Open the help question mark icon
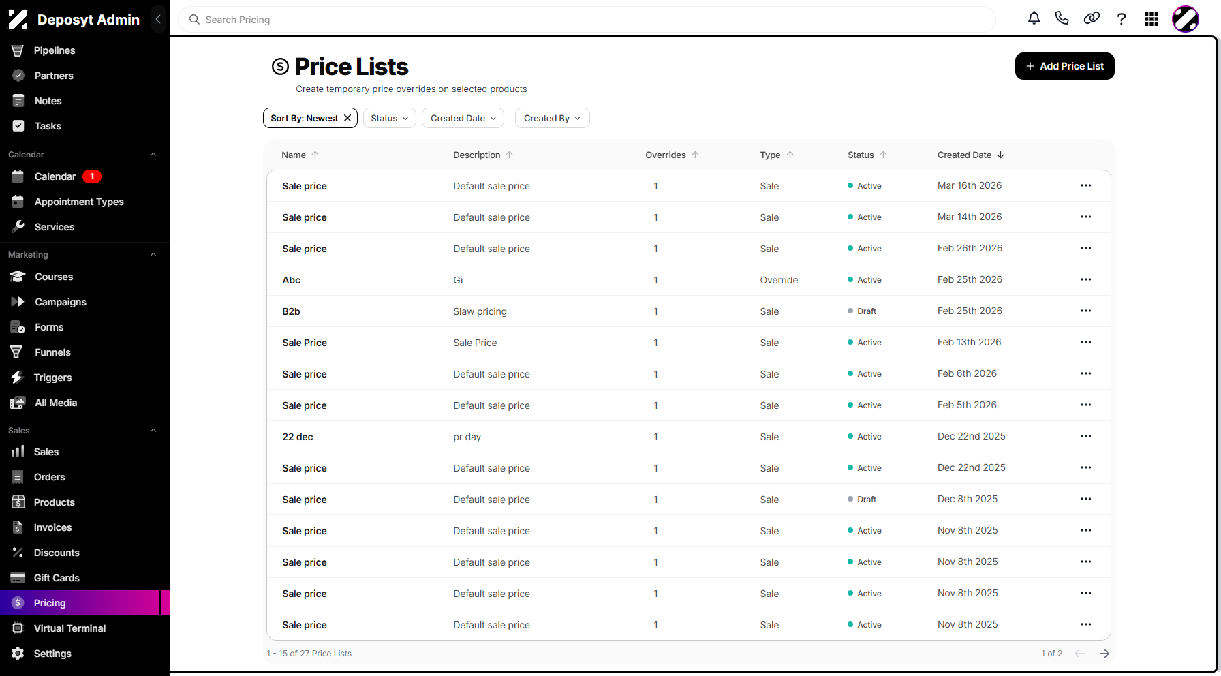This screenshot has width=1221, height=676. coord(1122,18)
